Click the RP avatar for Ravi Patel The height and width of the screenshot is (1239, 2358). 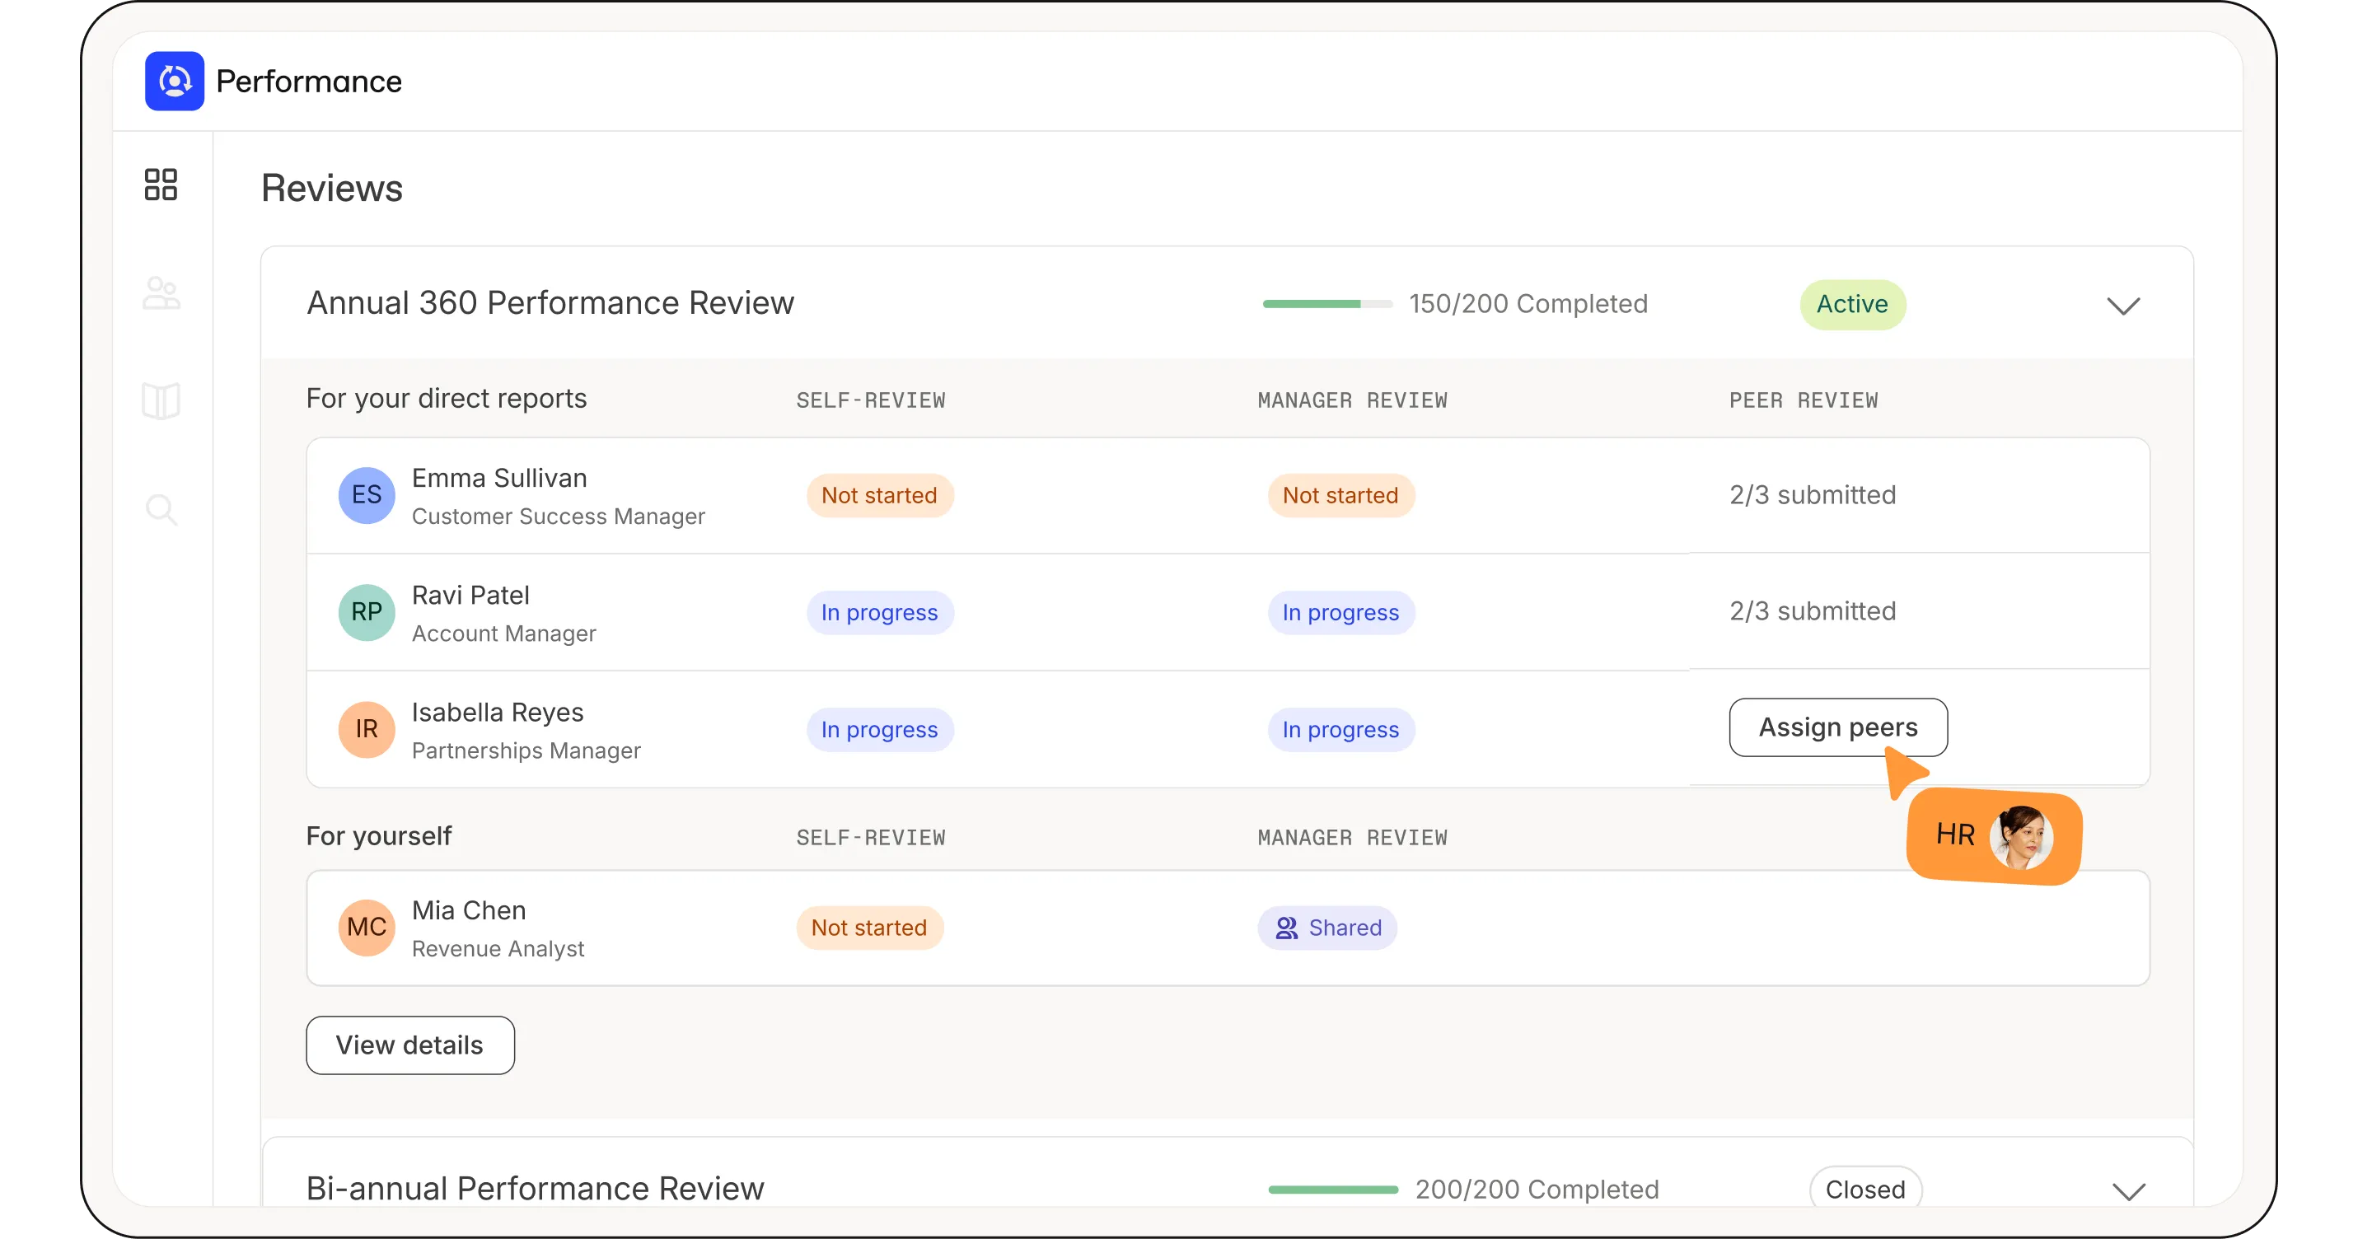(366, 612)
